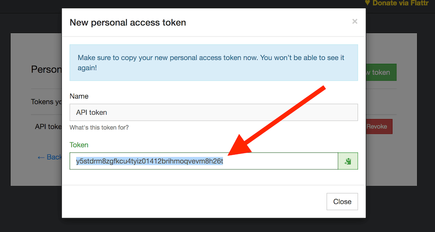Click the "What's this token for?" hint
Screen dimensions: 435x232
[99, 128]
